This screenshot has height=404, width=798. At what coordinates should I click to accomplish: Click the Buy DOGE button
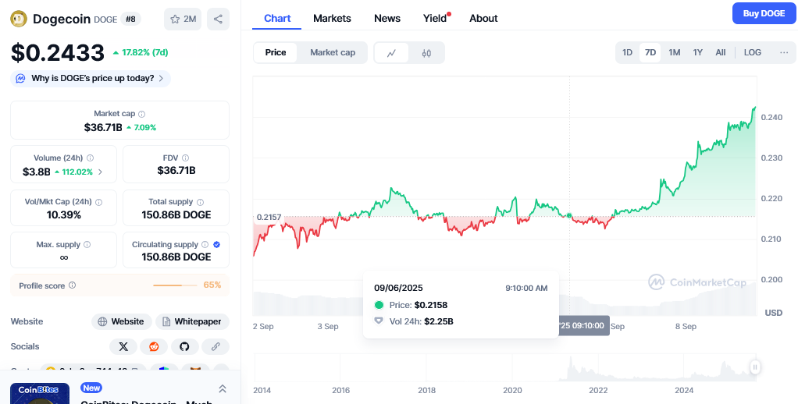764,13
